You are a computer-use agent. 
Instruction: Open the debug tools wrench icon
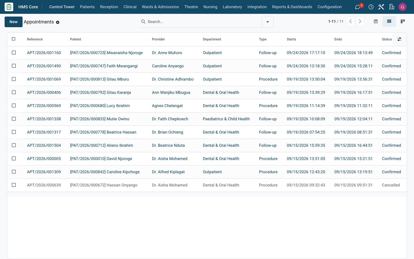point(381,7)
